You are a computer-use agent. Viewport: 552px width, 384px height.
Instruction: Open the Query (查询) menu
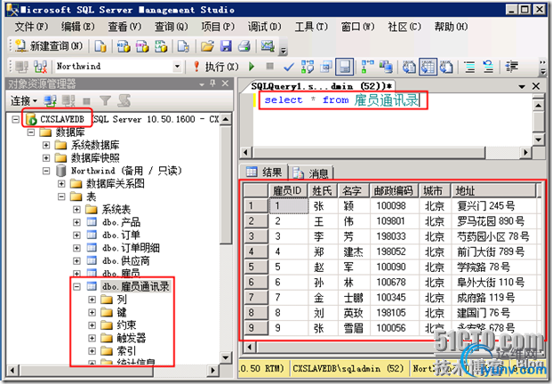click(x=171, y=27)
